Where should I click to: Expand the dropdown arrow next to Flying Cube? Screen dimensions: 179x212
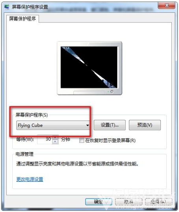[x=88, y=125]
